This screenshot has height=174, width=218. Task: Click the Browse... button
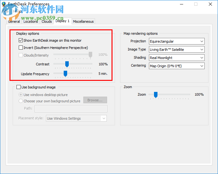pos(95,100)
